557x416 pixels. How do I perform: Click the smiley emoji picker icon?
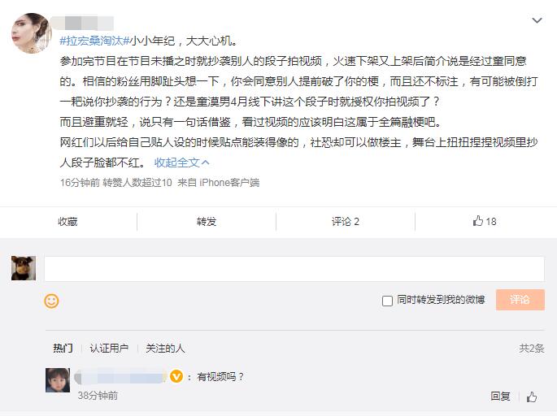(51, 301)
